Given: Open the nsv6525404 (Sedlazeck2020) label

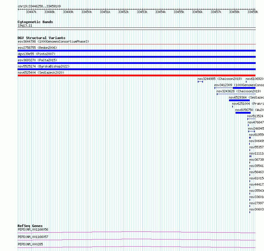Looking at the screenshot, I should pos(41,73).
